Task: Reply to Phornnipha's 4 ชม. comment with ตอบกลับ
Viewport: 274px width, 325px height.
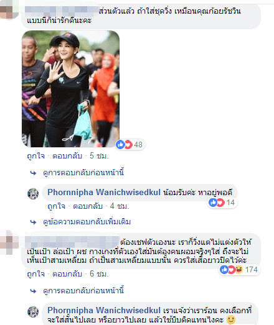Action: pyautogui.click(x=88, y=206)
